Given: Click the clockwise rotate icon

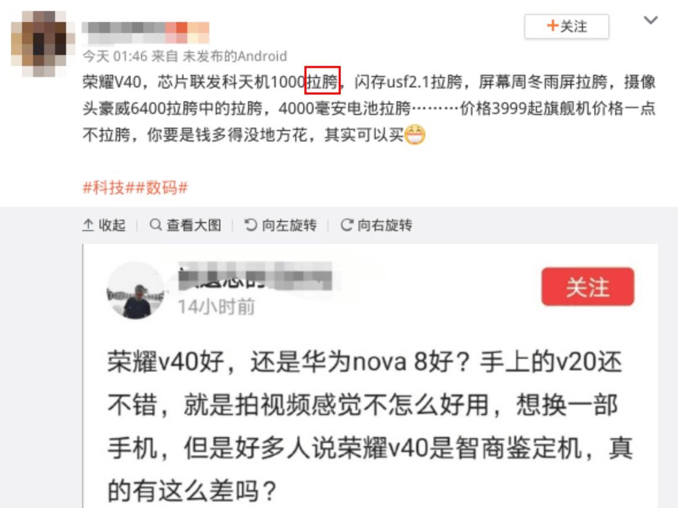Looking at the screenshot, I should point(347,225).
